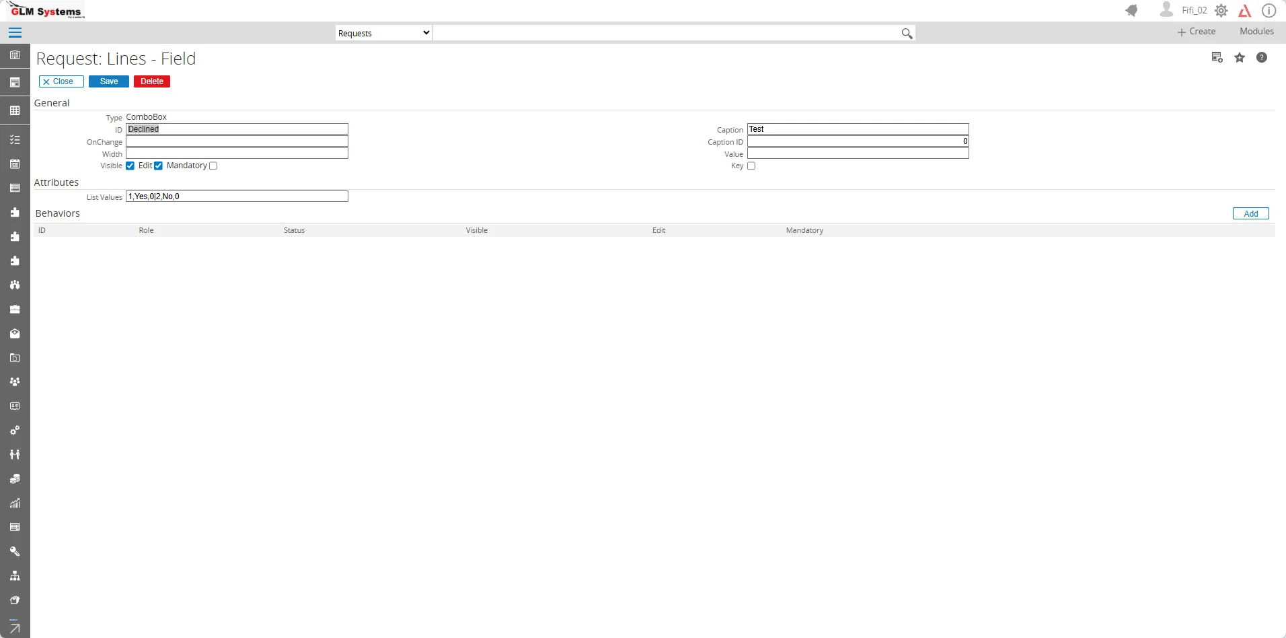The width and height of the screenshot is (1286, 638).
Task: Uncheck the Edit checkbox
Action: tap(158, 166)
